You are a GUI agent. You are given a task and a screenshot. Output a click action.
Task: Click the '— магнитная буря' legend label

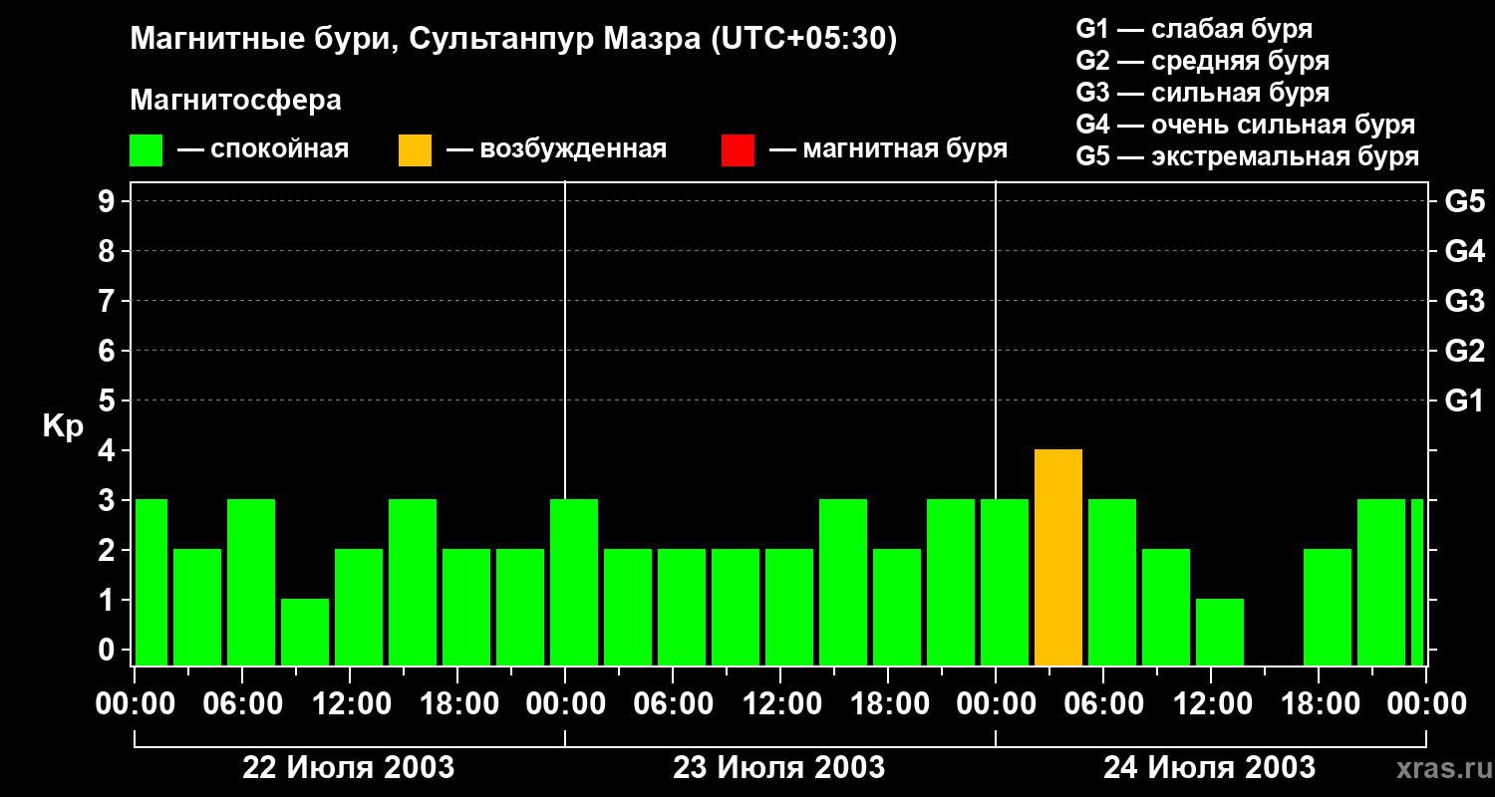tap(888, 150)
